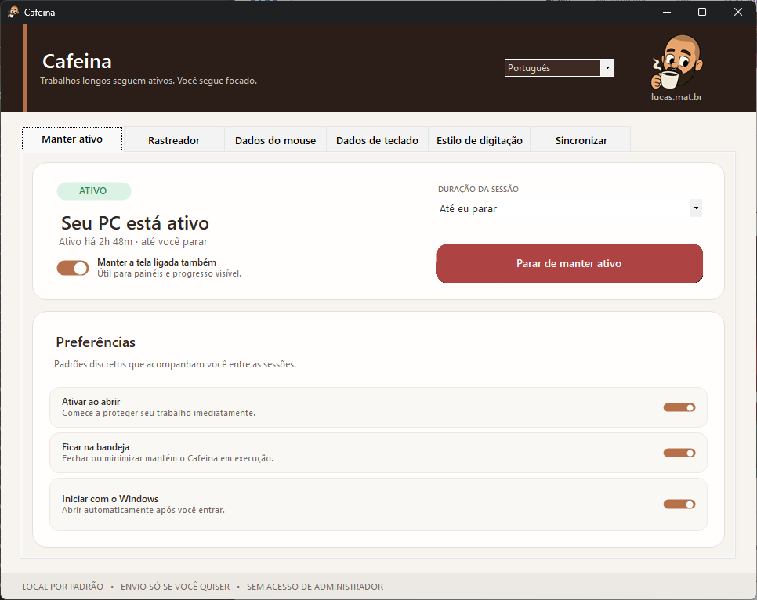Click 'ENVIO SÓ SE VOCÊ QUISER' footer text
This screenshot has height=600, width=757.
coord(176,587)
